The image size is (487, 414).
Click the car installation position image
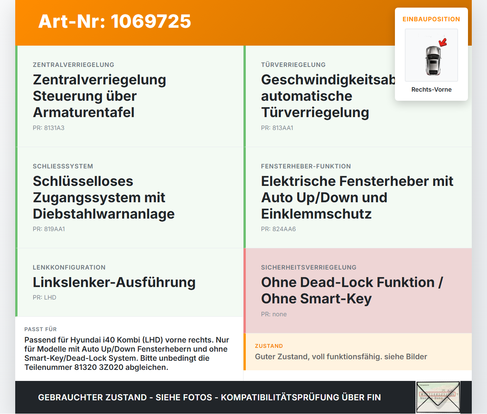[x=431, y=55]
